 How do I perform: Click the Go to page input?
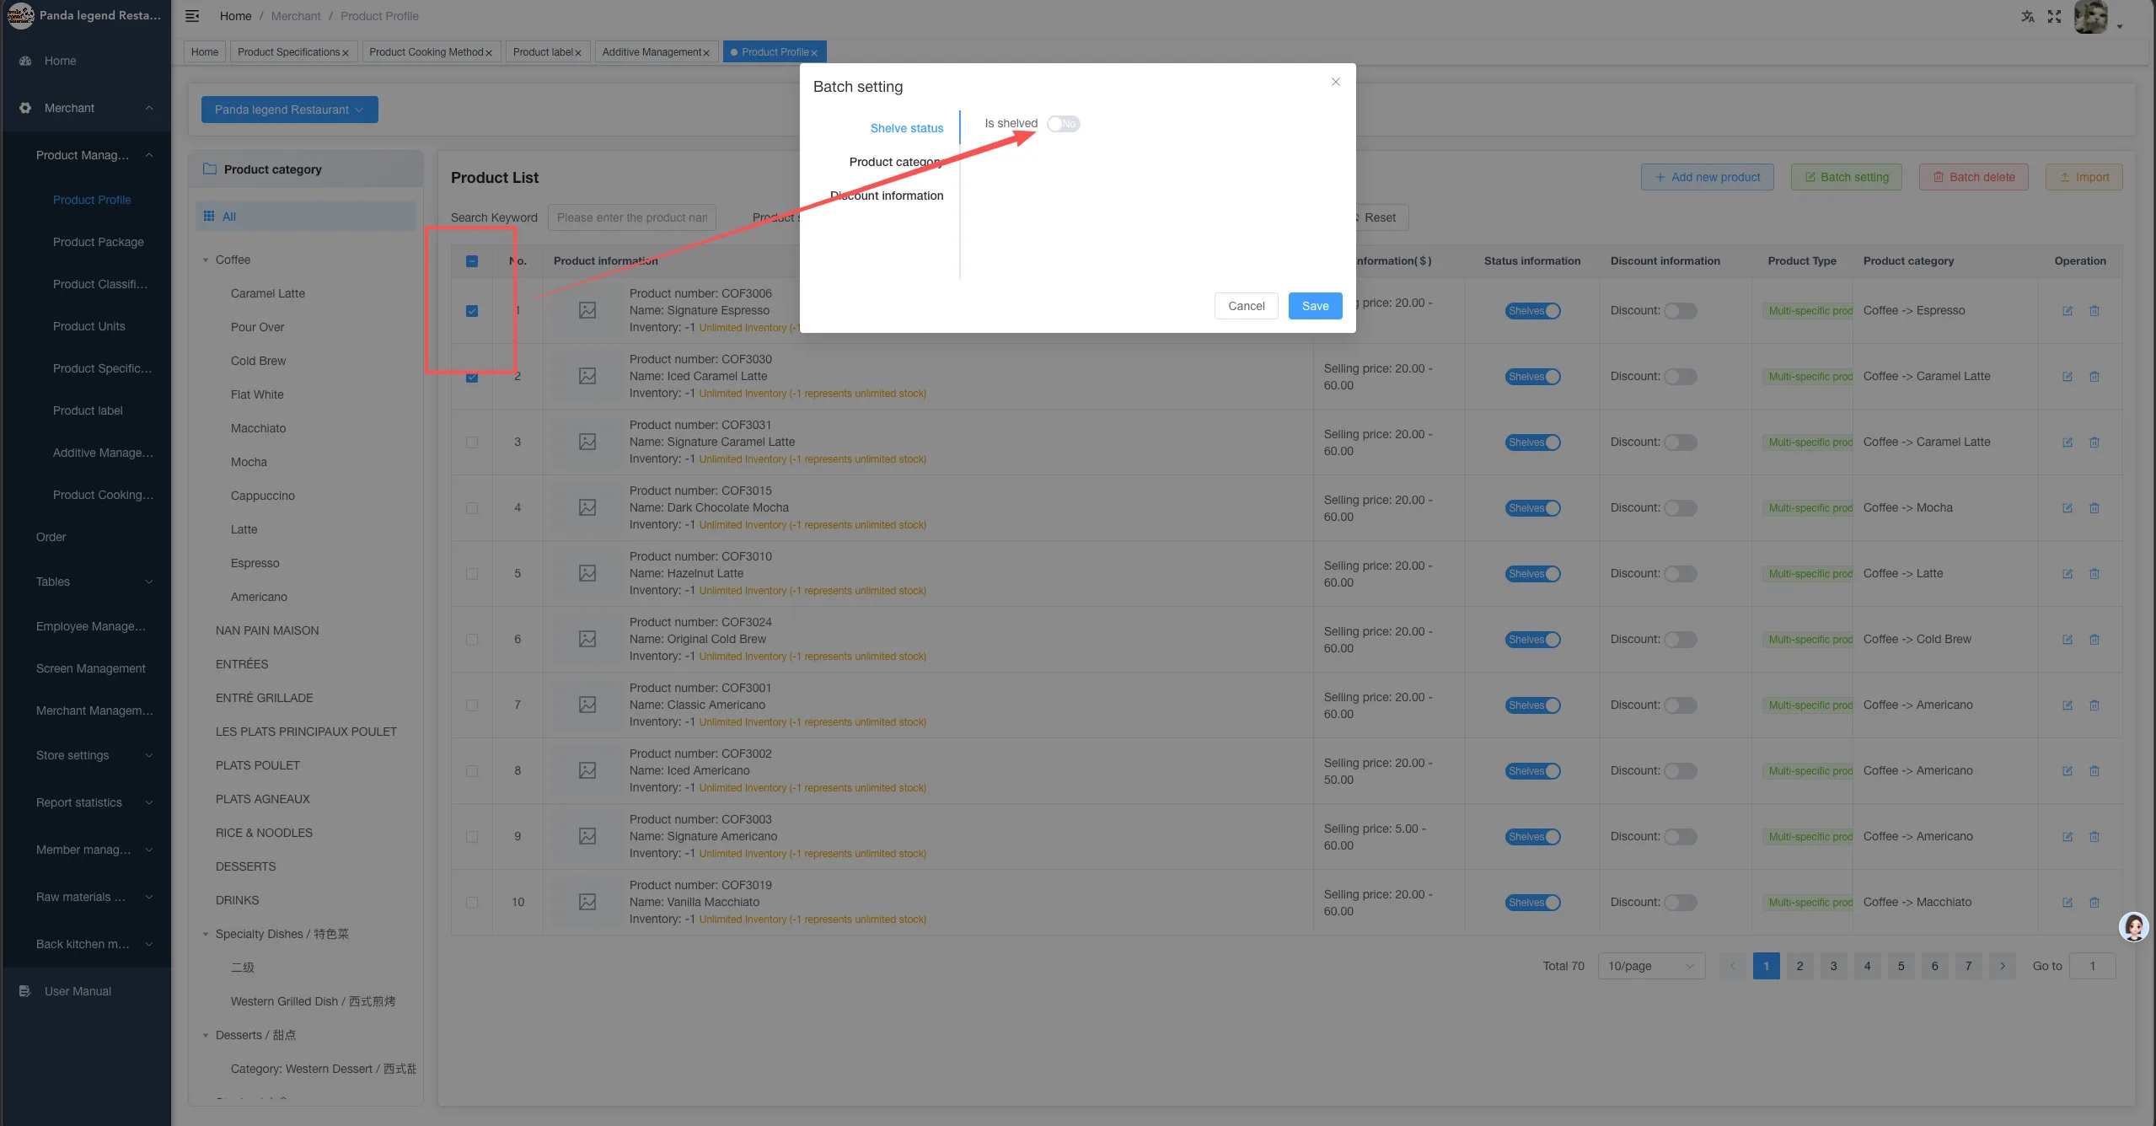coord(2092,966)
